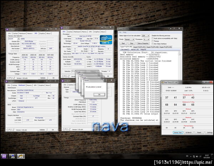Click the Start button in Super PI
214x166 pixels.
point(123,43)
